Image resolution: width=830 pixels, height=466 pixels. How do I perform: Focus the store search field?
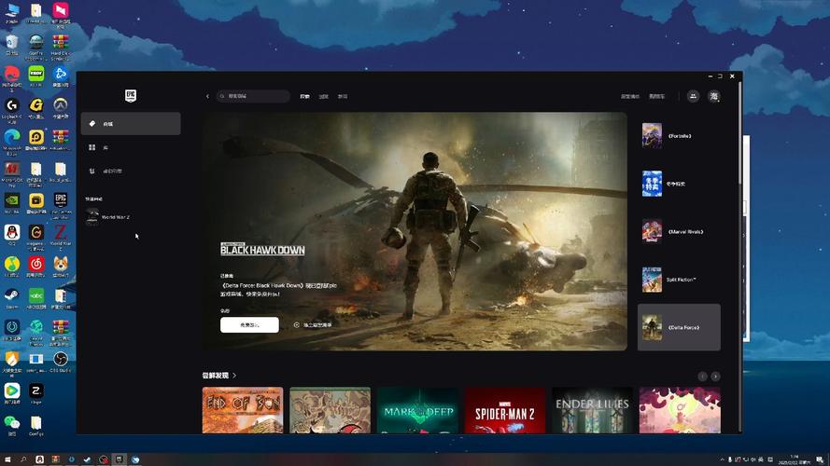253,96
